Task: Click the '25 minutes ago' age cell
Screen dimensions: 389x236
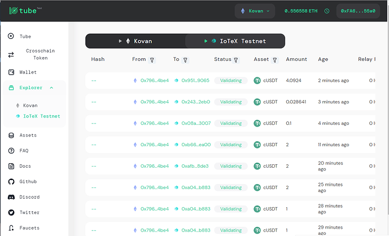Action: coord(330,187)
